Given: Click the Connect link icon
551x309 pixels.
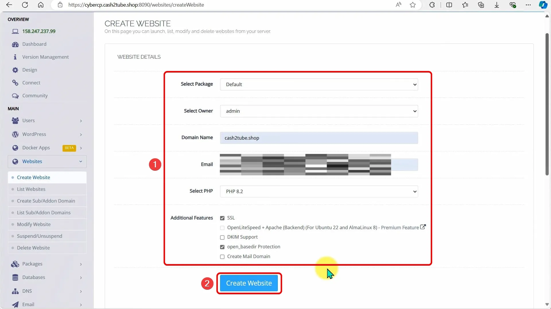Looking at the screenshot, I should click(x=15, y=83).
